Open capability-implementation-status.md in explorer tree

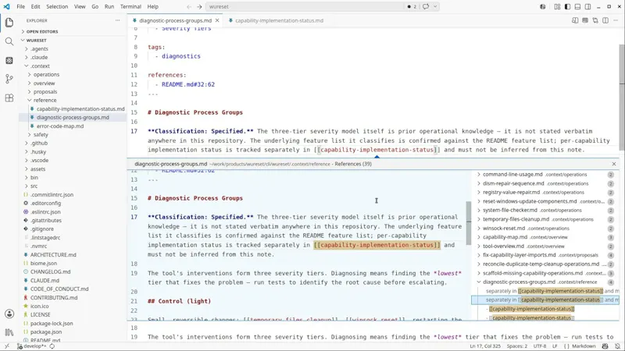click(x=80, y=108)
